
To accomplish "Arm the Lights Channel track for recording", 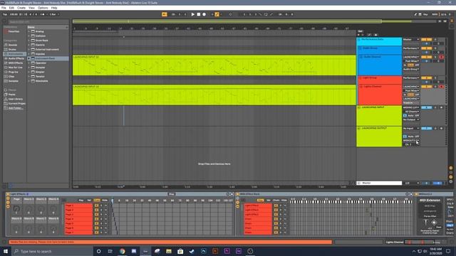I will (442, 87).
